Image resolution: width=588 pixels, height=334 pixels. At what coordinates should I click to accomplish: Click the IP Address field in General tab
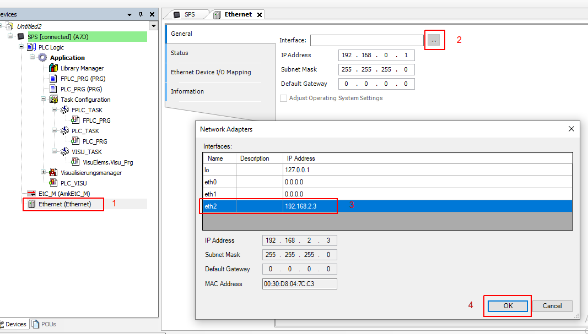[x=376, y=55]
